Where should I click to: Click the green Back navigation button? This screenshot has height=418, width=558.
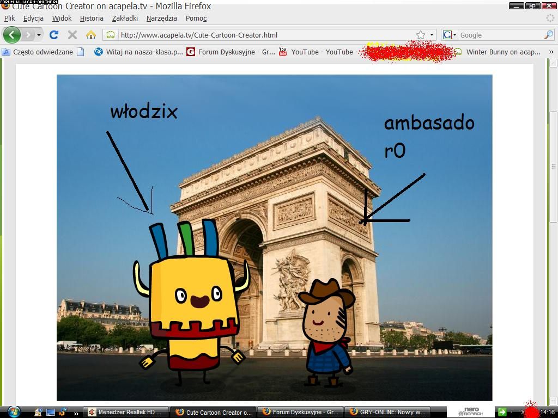click(11, 35)
